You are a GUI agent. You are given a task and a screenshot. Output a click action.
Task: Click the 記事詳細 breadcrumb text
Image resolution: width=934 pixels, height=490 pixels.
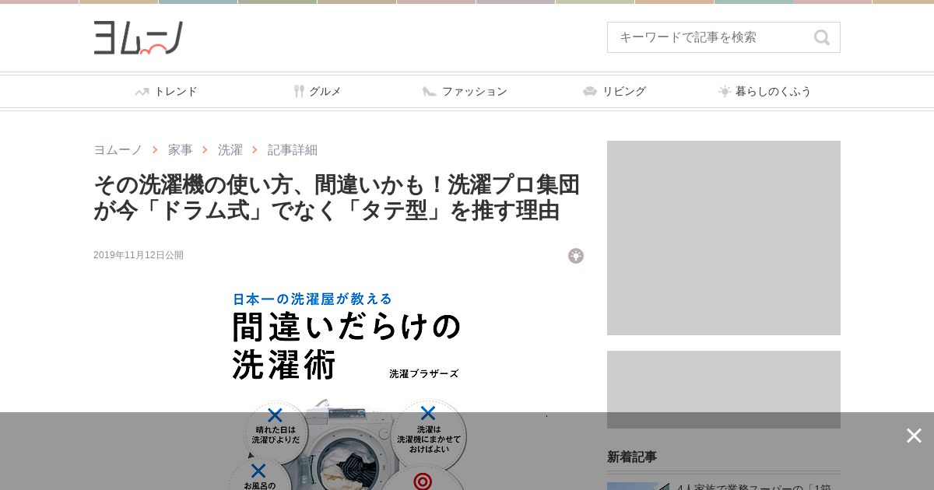(x=293, y=149)
